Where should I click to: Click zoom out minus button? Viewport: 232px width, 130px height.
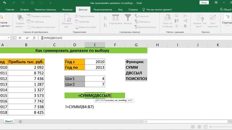tap(211, 127)
